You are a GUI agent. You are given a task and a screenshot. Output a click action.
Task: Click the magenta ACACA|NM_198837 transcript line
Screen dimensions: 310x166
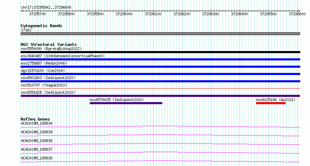(x=160, y=152)
